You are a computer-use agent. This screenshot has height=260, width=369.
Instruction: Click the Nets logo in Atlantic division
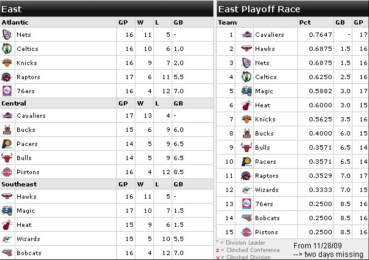7,34
